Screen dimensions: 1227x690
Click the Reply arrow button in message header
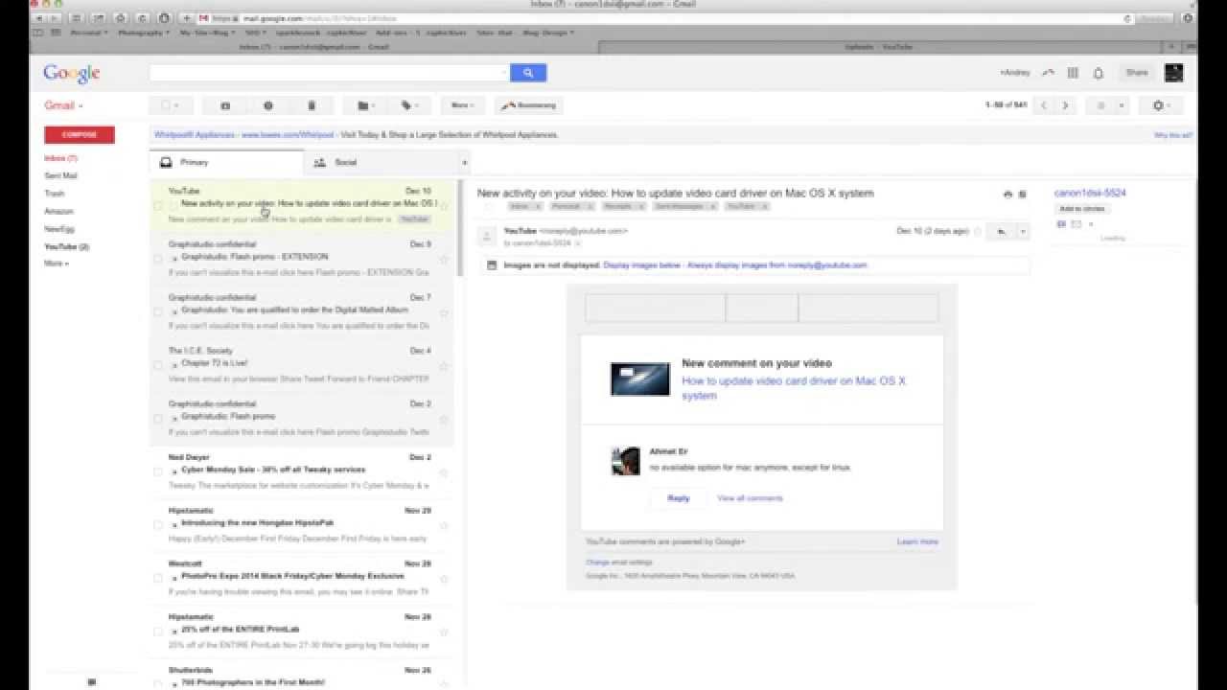point(1001,231)
